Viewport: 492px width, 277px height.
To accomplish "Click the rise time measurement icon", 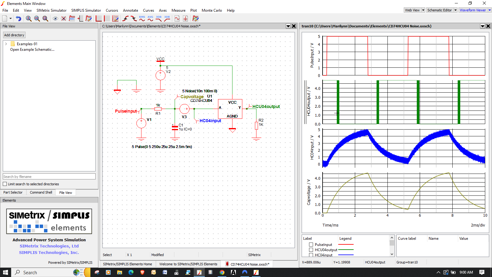I will tap(125, 18).
